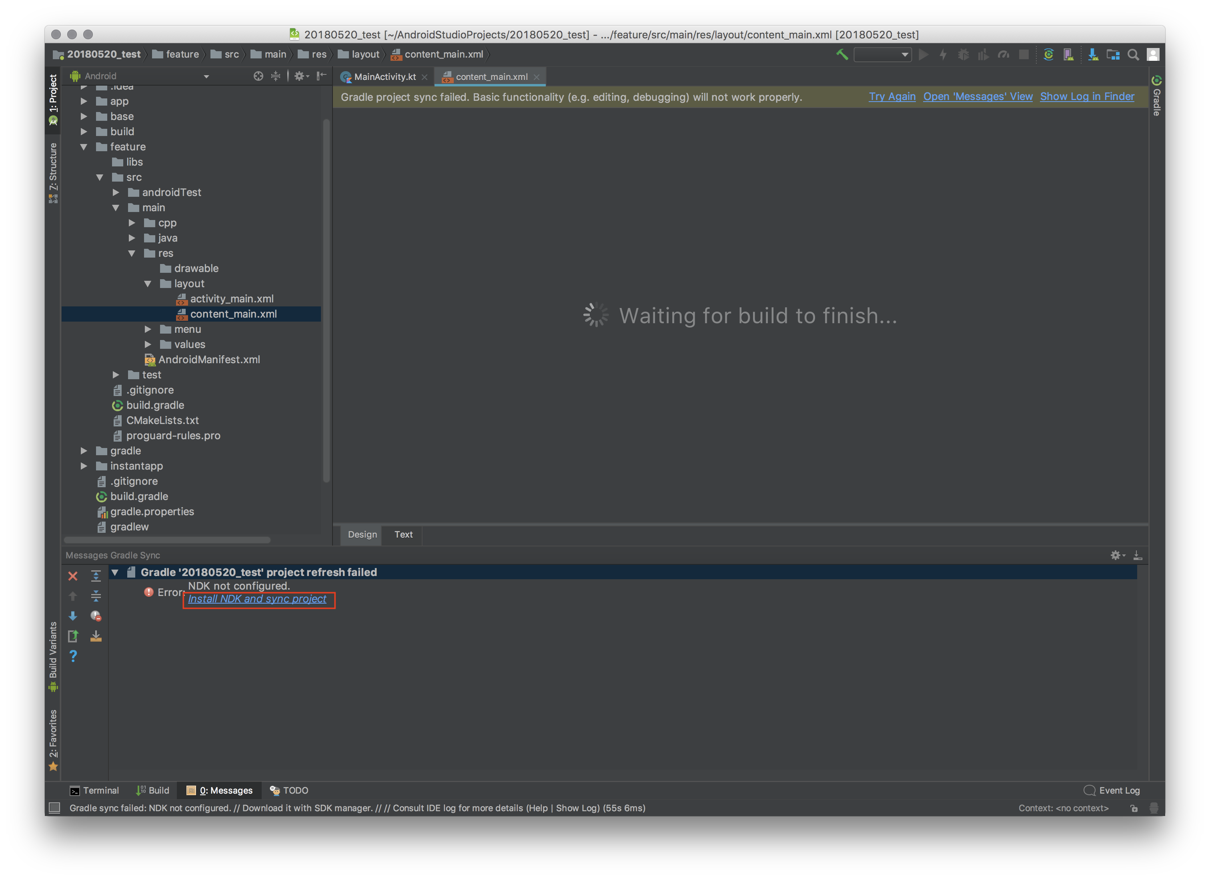Viewport: 1210px width, 880px height.
Task: Open the TODO tool window tab
Action: [x=289, y=790]
